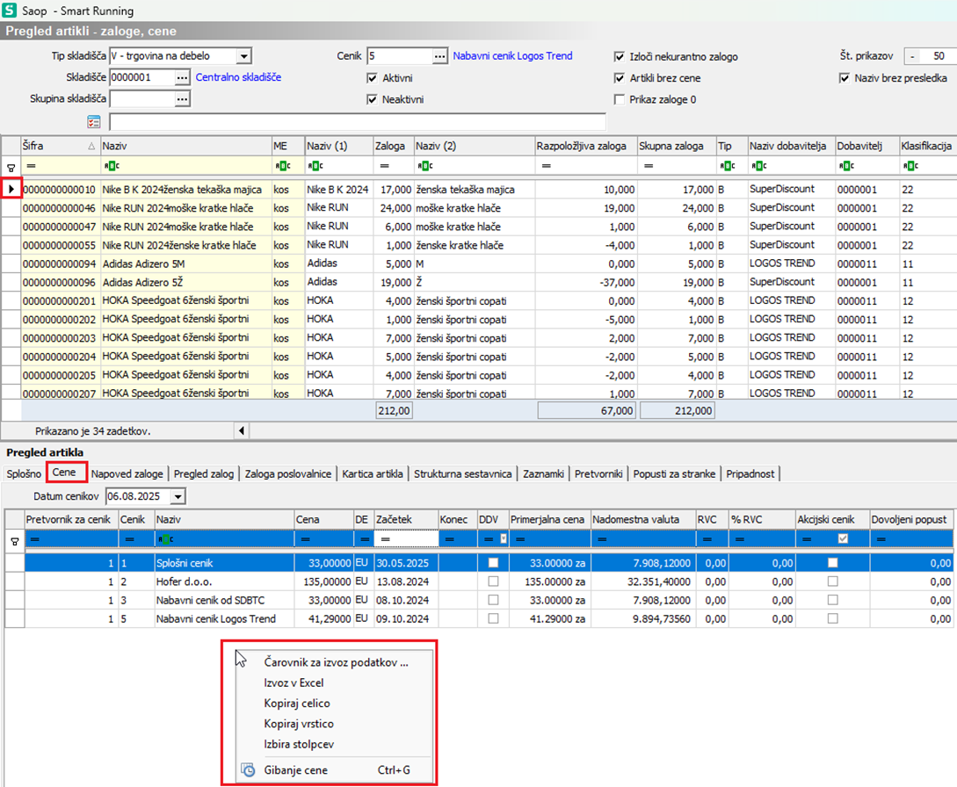Click the Centralno skladišče link

tap(238, 77)
